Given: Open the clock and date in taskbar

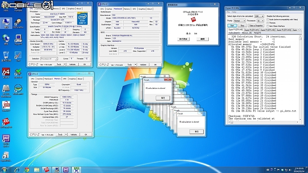Looking at the screenshot, I should point(299,170).
